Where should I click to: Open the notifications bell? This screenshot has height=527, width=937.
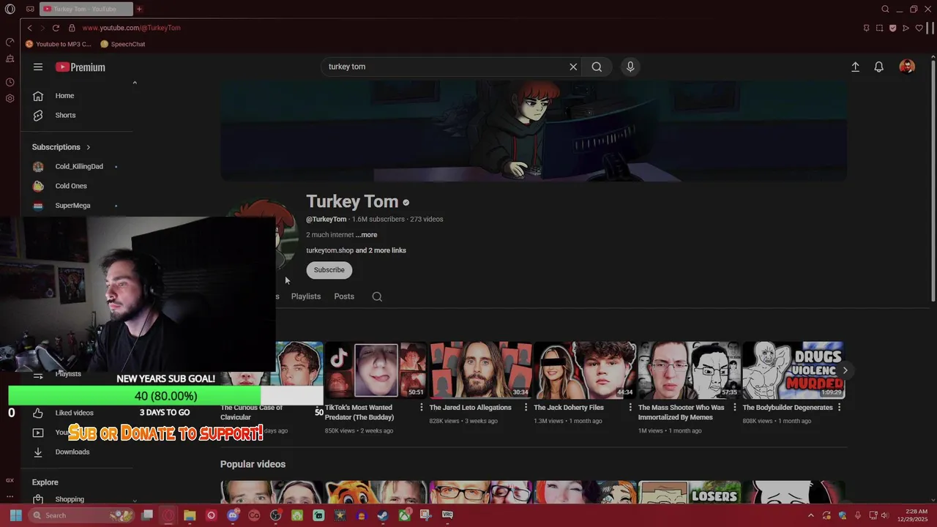tap(879, 67)
